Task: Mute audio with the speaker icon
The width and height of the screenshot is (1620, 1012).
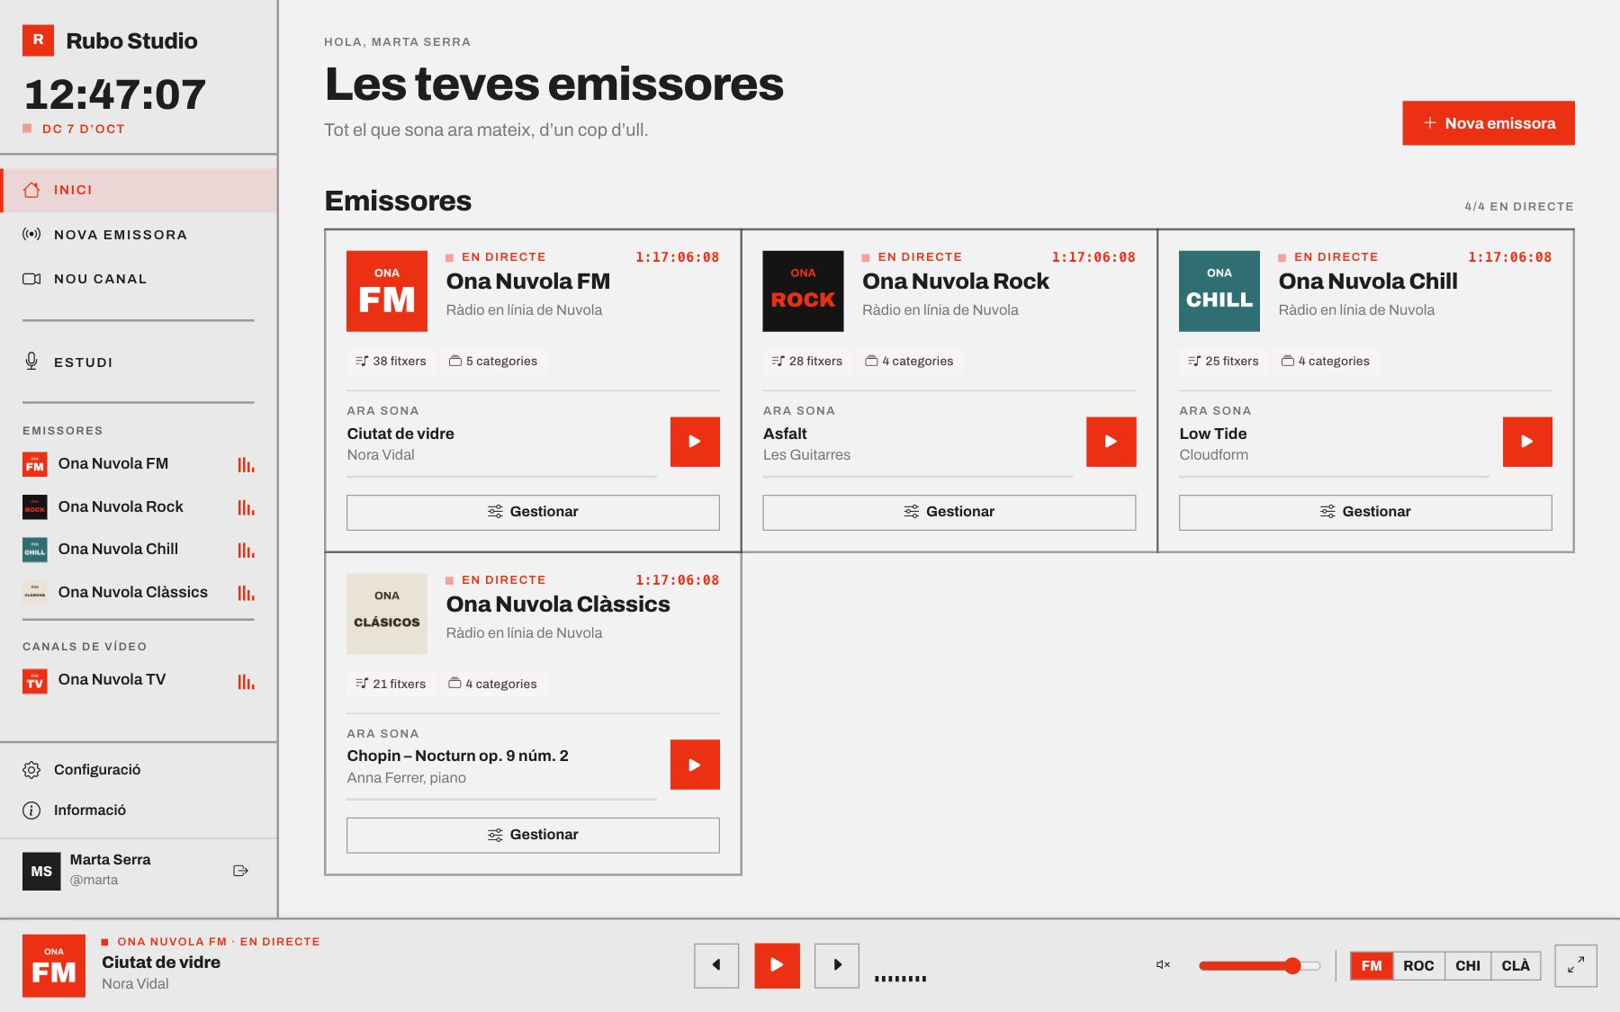Action: (x=1163, y=964)
